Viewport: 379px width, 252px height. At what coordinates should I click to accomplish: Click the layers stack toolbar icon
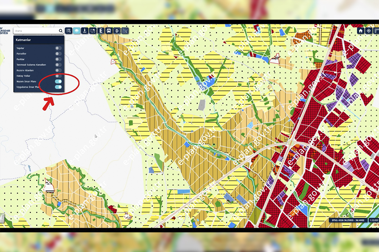[x=77, y=31]
